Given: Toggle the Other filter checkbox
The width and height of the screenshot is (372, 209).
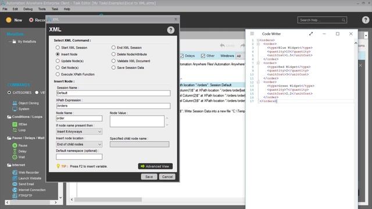Looking at the screenshot, I should pyautogui.click(x=203, y=56).
